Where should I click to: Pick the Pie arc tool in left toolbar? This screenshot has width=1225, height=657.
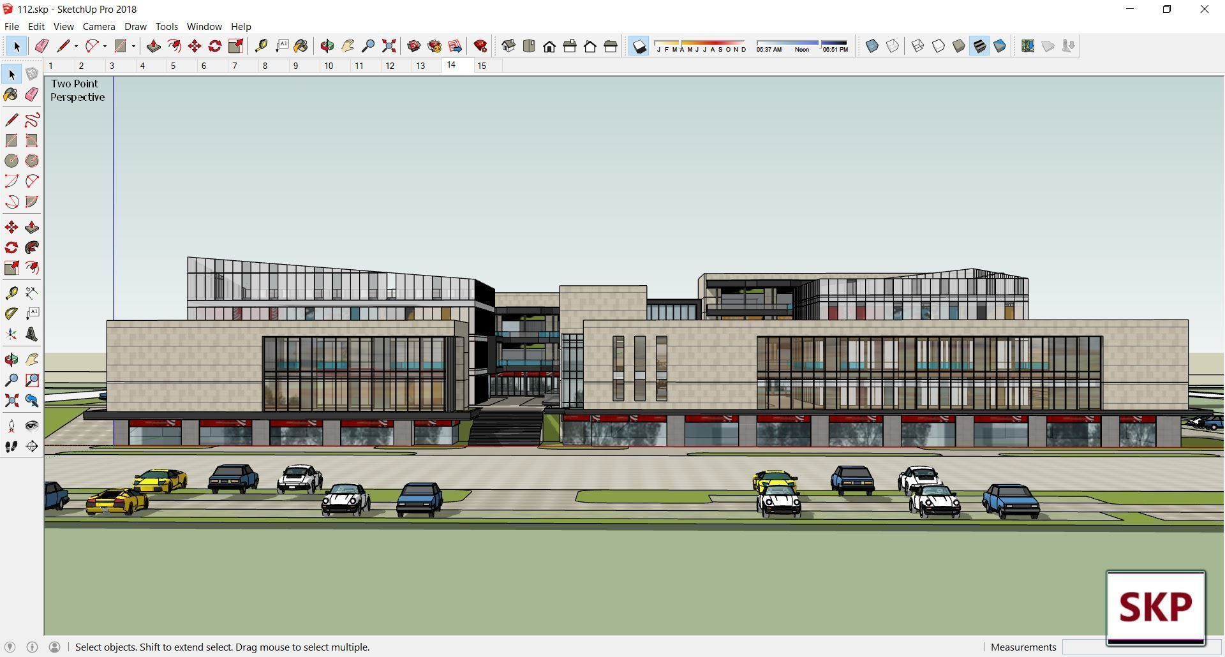[32, 202]
